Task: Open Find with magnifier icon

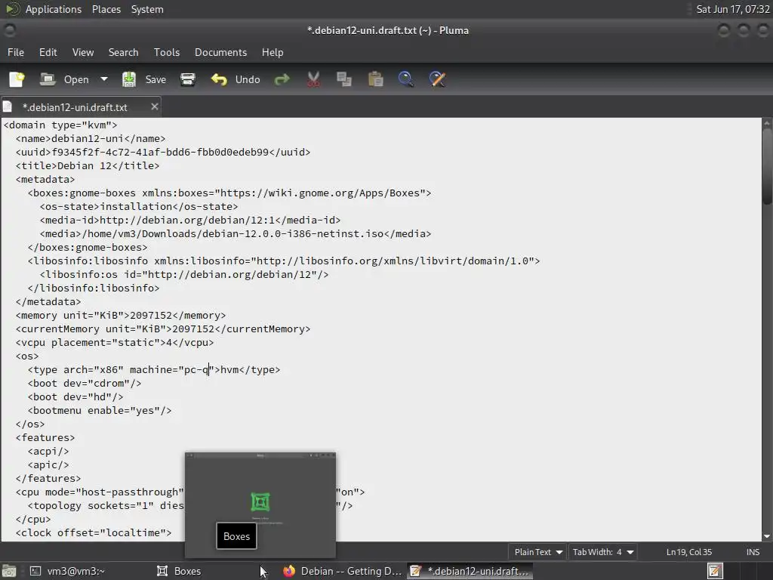Action: click(x=405, y=79)
